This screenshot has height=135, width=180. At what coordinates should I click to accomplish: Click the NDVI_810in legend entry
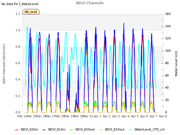(54, 129)
